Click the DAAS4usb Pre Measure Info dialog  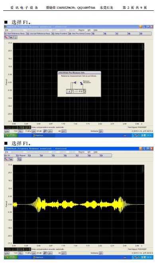click(79, 84)
